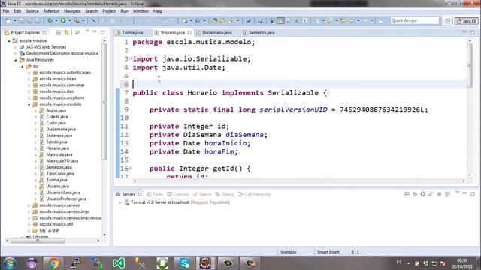Switch to the DiaSemana.java editor tab
The image size is (481, 270).
pyautogui.click(x=216, y=32)
